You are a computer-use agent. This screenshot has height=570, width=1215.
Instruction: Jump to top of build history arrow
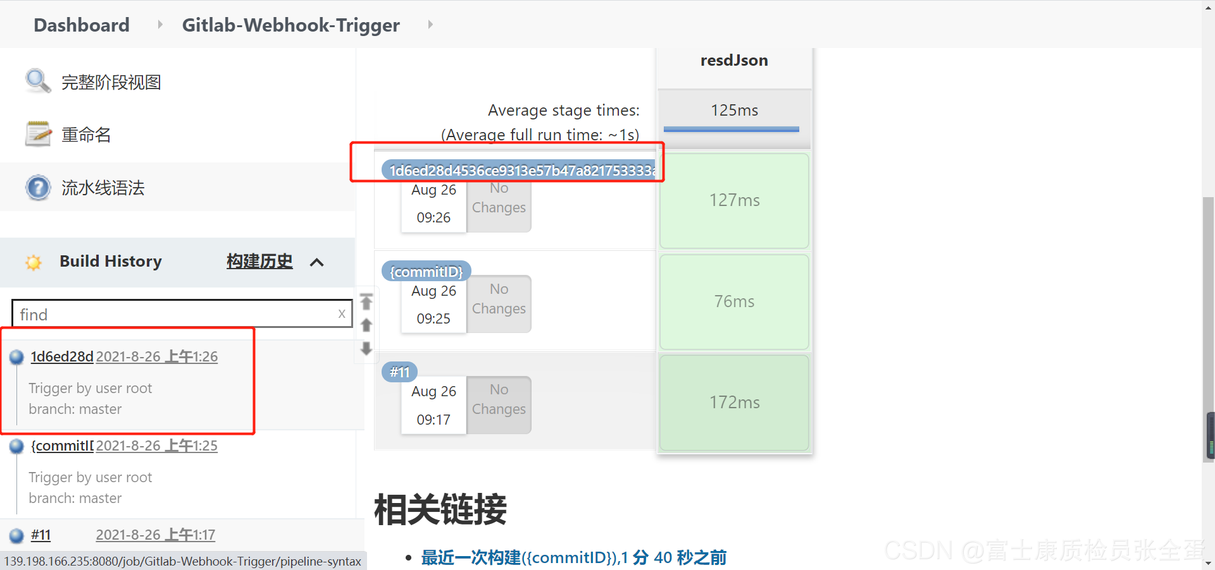click(x=366, y=301)
